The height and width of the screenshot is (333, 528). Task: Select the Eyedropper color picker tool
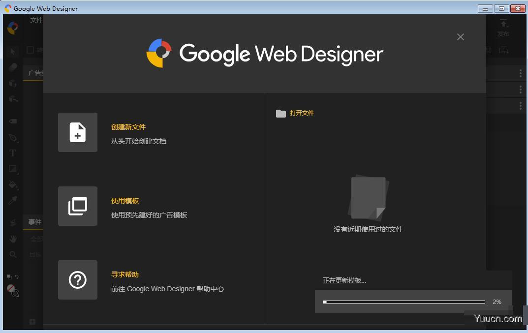point(13,200)
